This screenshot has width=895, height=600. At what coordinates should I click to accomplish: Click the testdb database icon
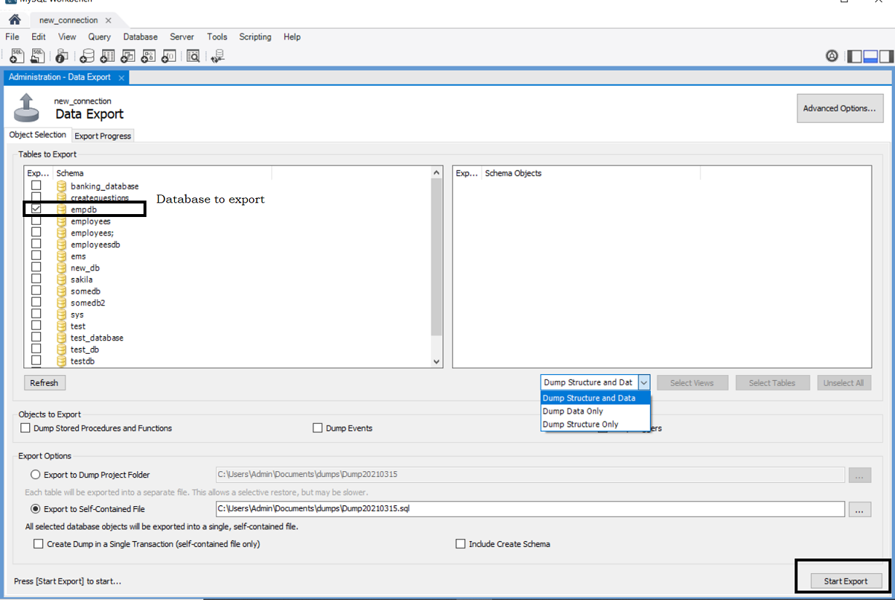(x=62, y=361)
